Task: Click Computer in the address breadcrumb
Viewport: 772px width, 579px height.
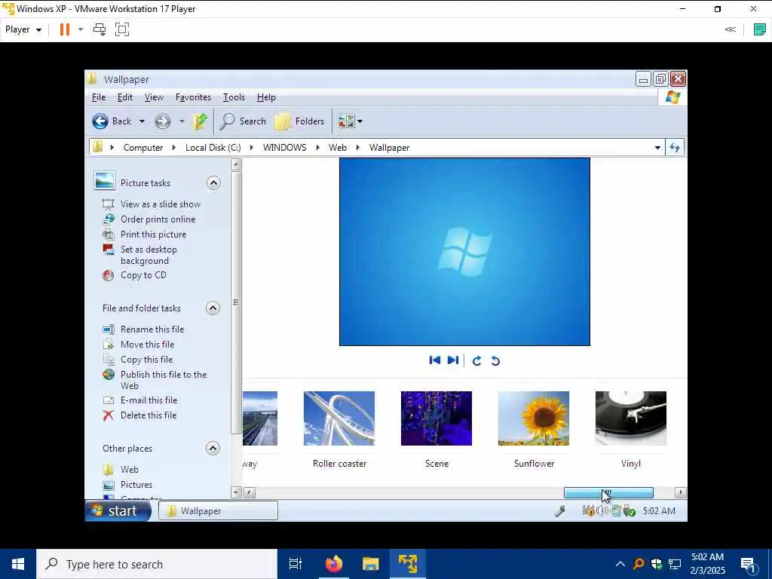Action: click(x=142, y=148)
